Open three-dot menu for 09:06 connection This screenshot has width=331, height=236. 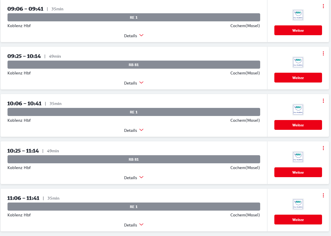323,6
